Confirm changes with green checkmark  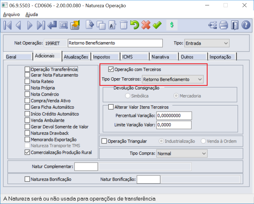(x=157, y=25)
